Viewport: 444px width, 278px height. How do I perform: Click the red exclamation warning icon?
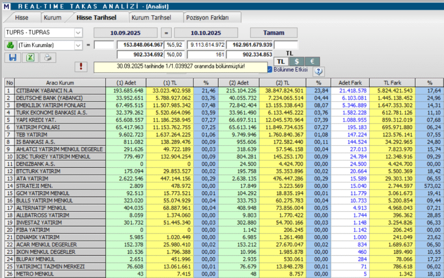pyautogui.click(x=81, y=66)
